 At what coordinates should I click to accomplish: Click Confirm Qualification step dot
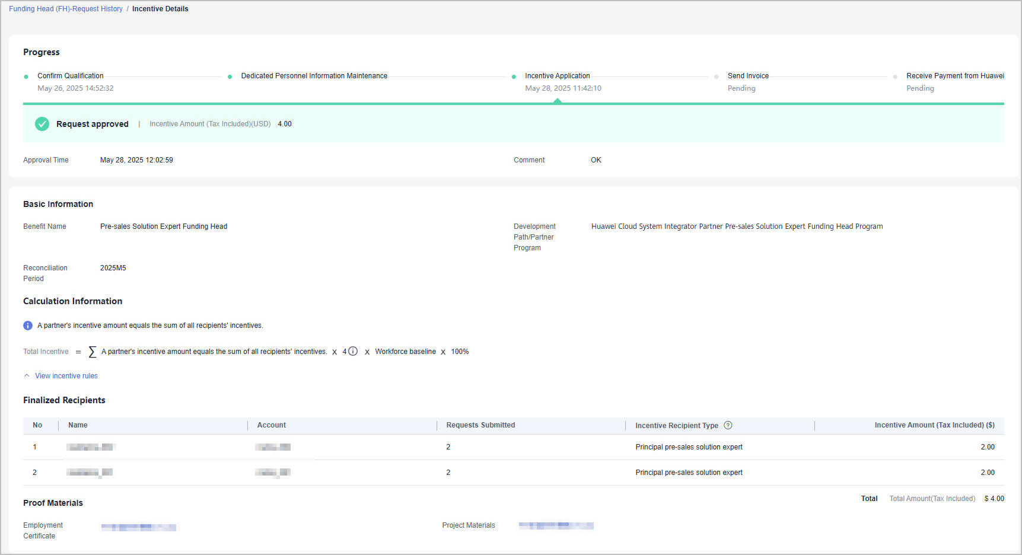point(26,76)
